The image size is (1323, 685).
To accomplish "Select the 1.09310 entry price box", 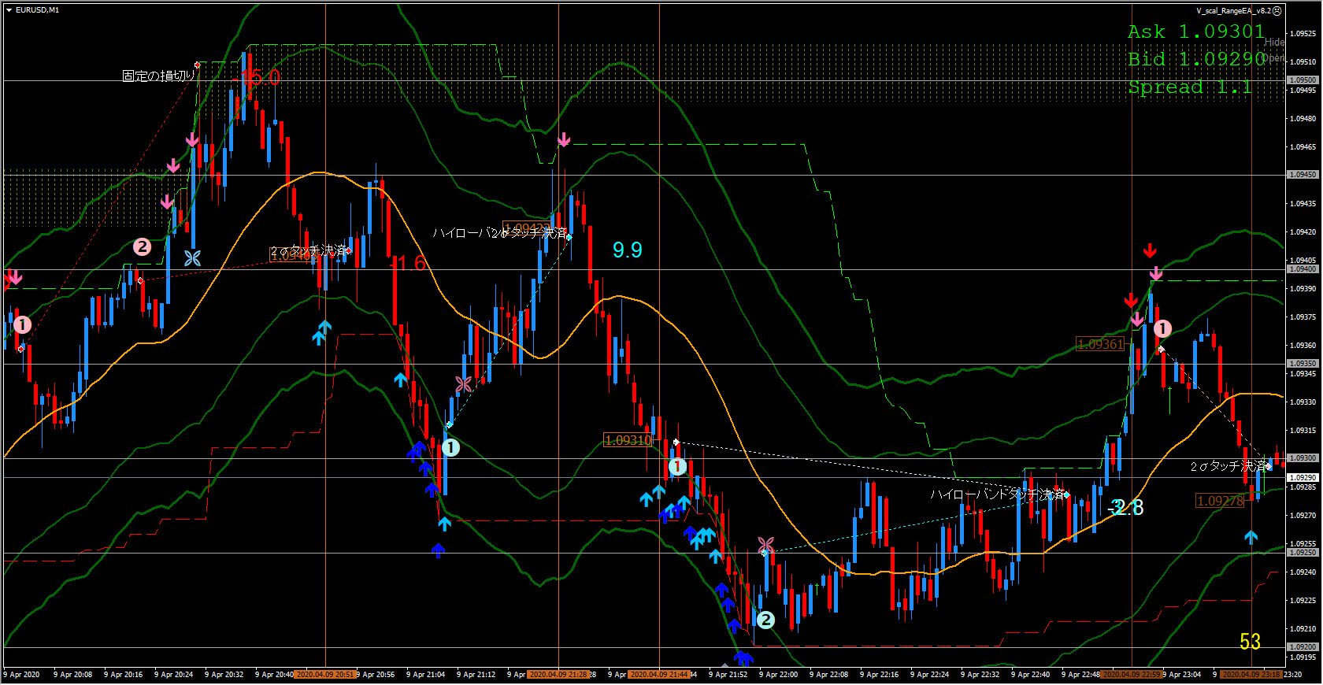I will click(x=628, y=440).
